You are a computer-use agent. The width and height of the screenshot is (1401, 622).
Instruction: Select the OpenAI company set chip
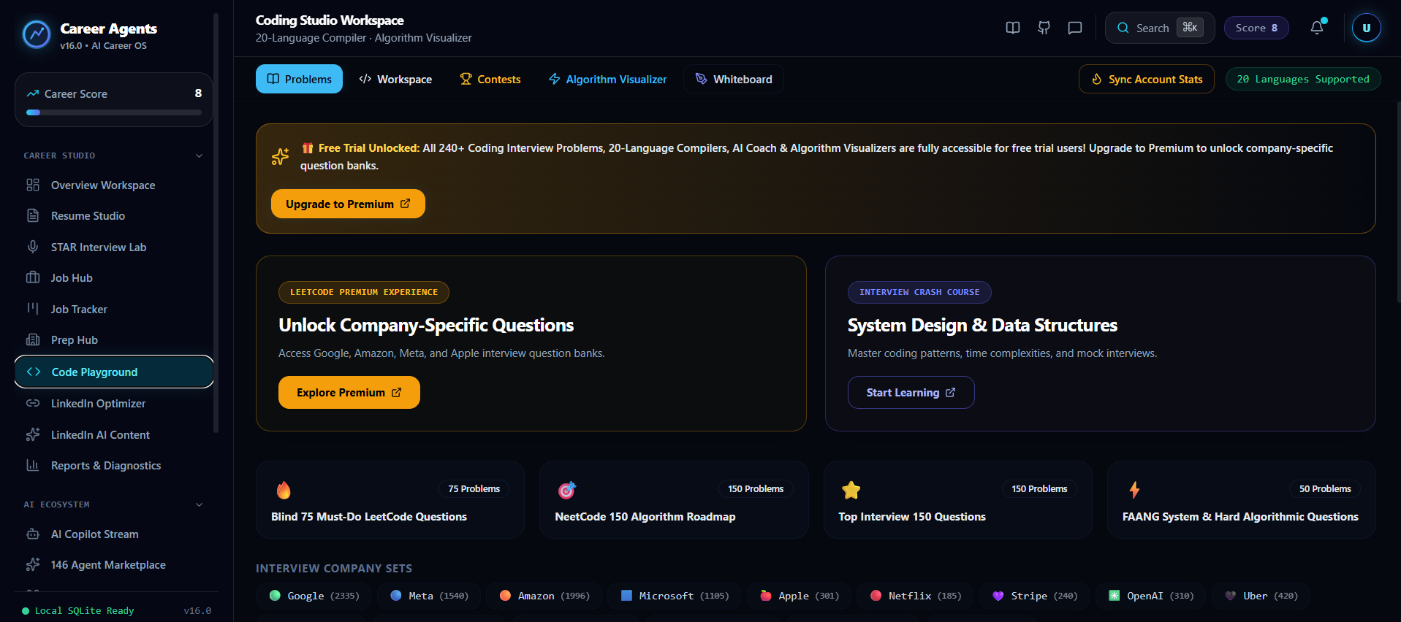1150,596
